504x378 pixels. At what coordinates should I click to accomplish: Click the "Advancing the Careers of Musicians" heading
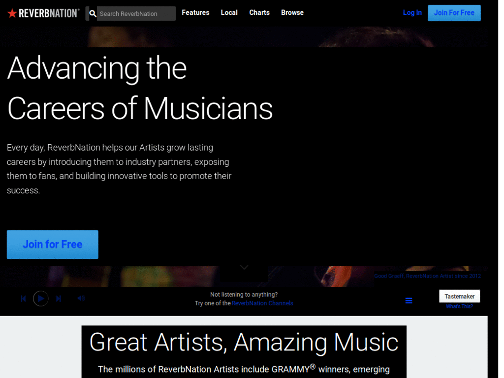pos(140,88)
